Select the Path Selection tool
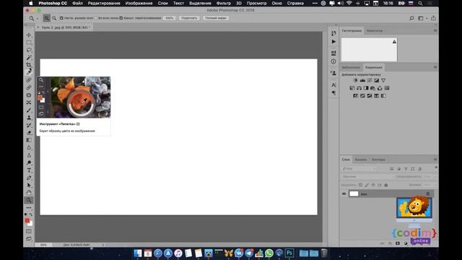462x260 pixels. pos(29,185)
